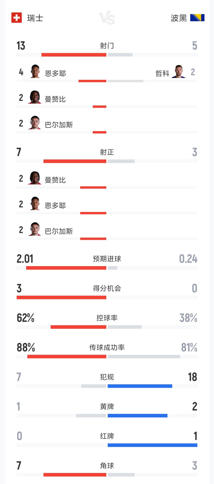The width and height of the screenshot is (214, 484).
Task: Open 曼赞比's avatar under 射正
Action: click(35, 178)
